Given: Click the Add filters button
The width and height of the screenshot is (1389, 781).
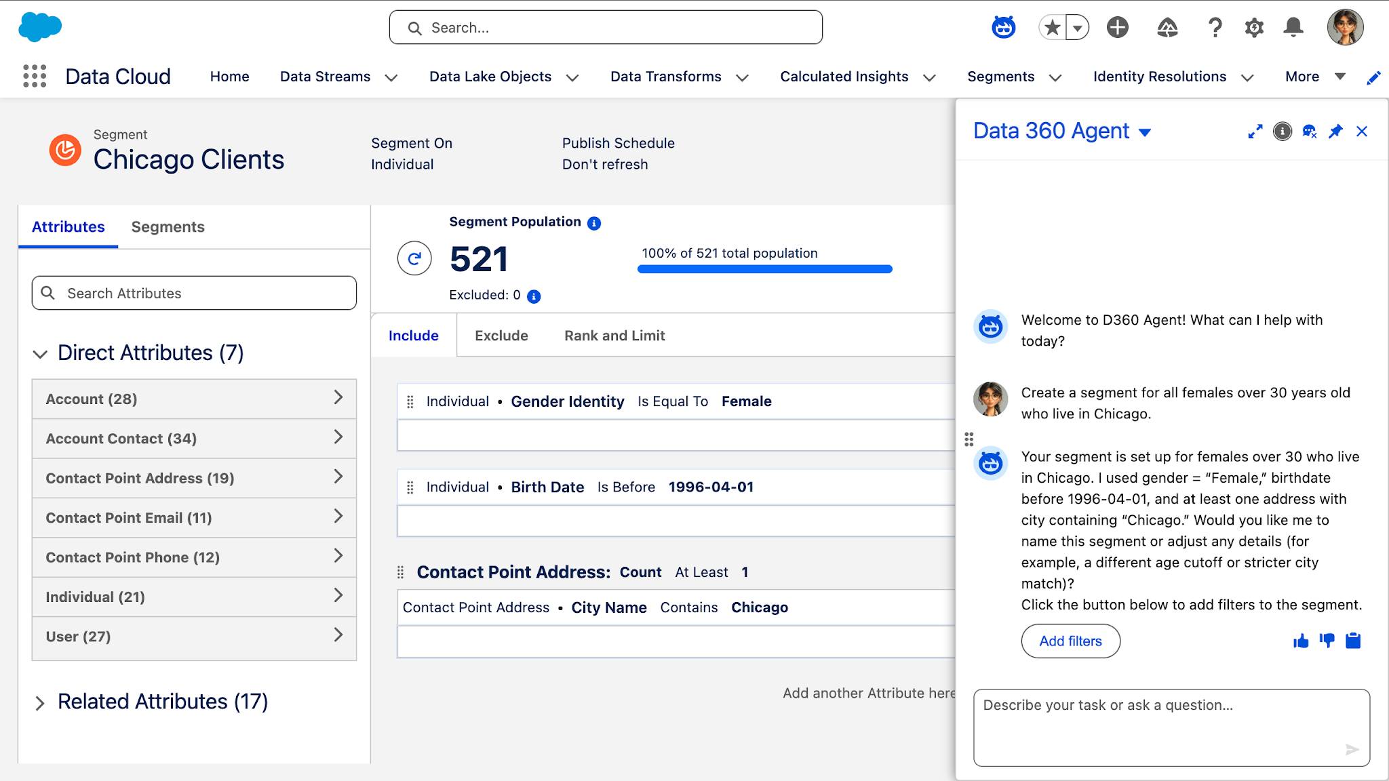Looking at the screenshot, I should pos(1070,641).
